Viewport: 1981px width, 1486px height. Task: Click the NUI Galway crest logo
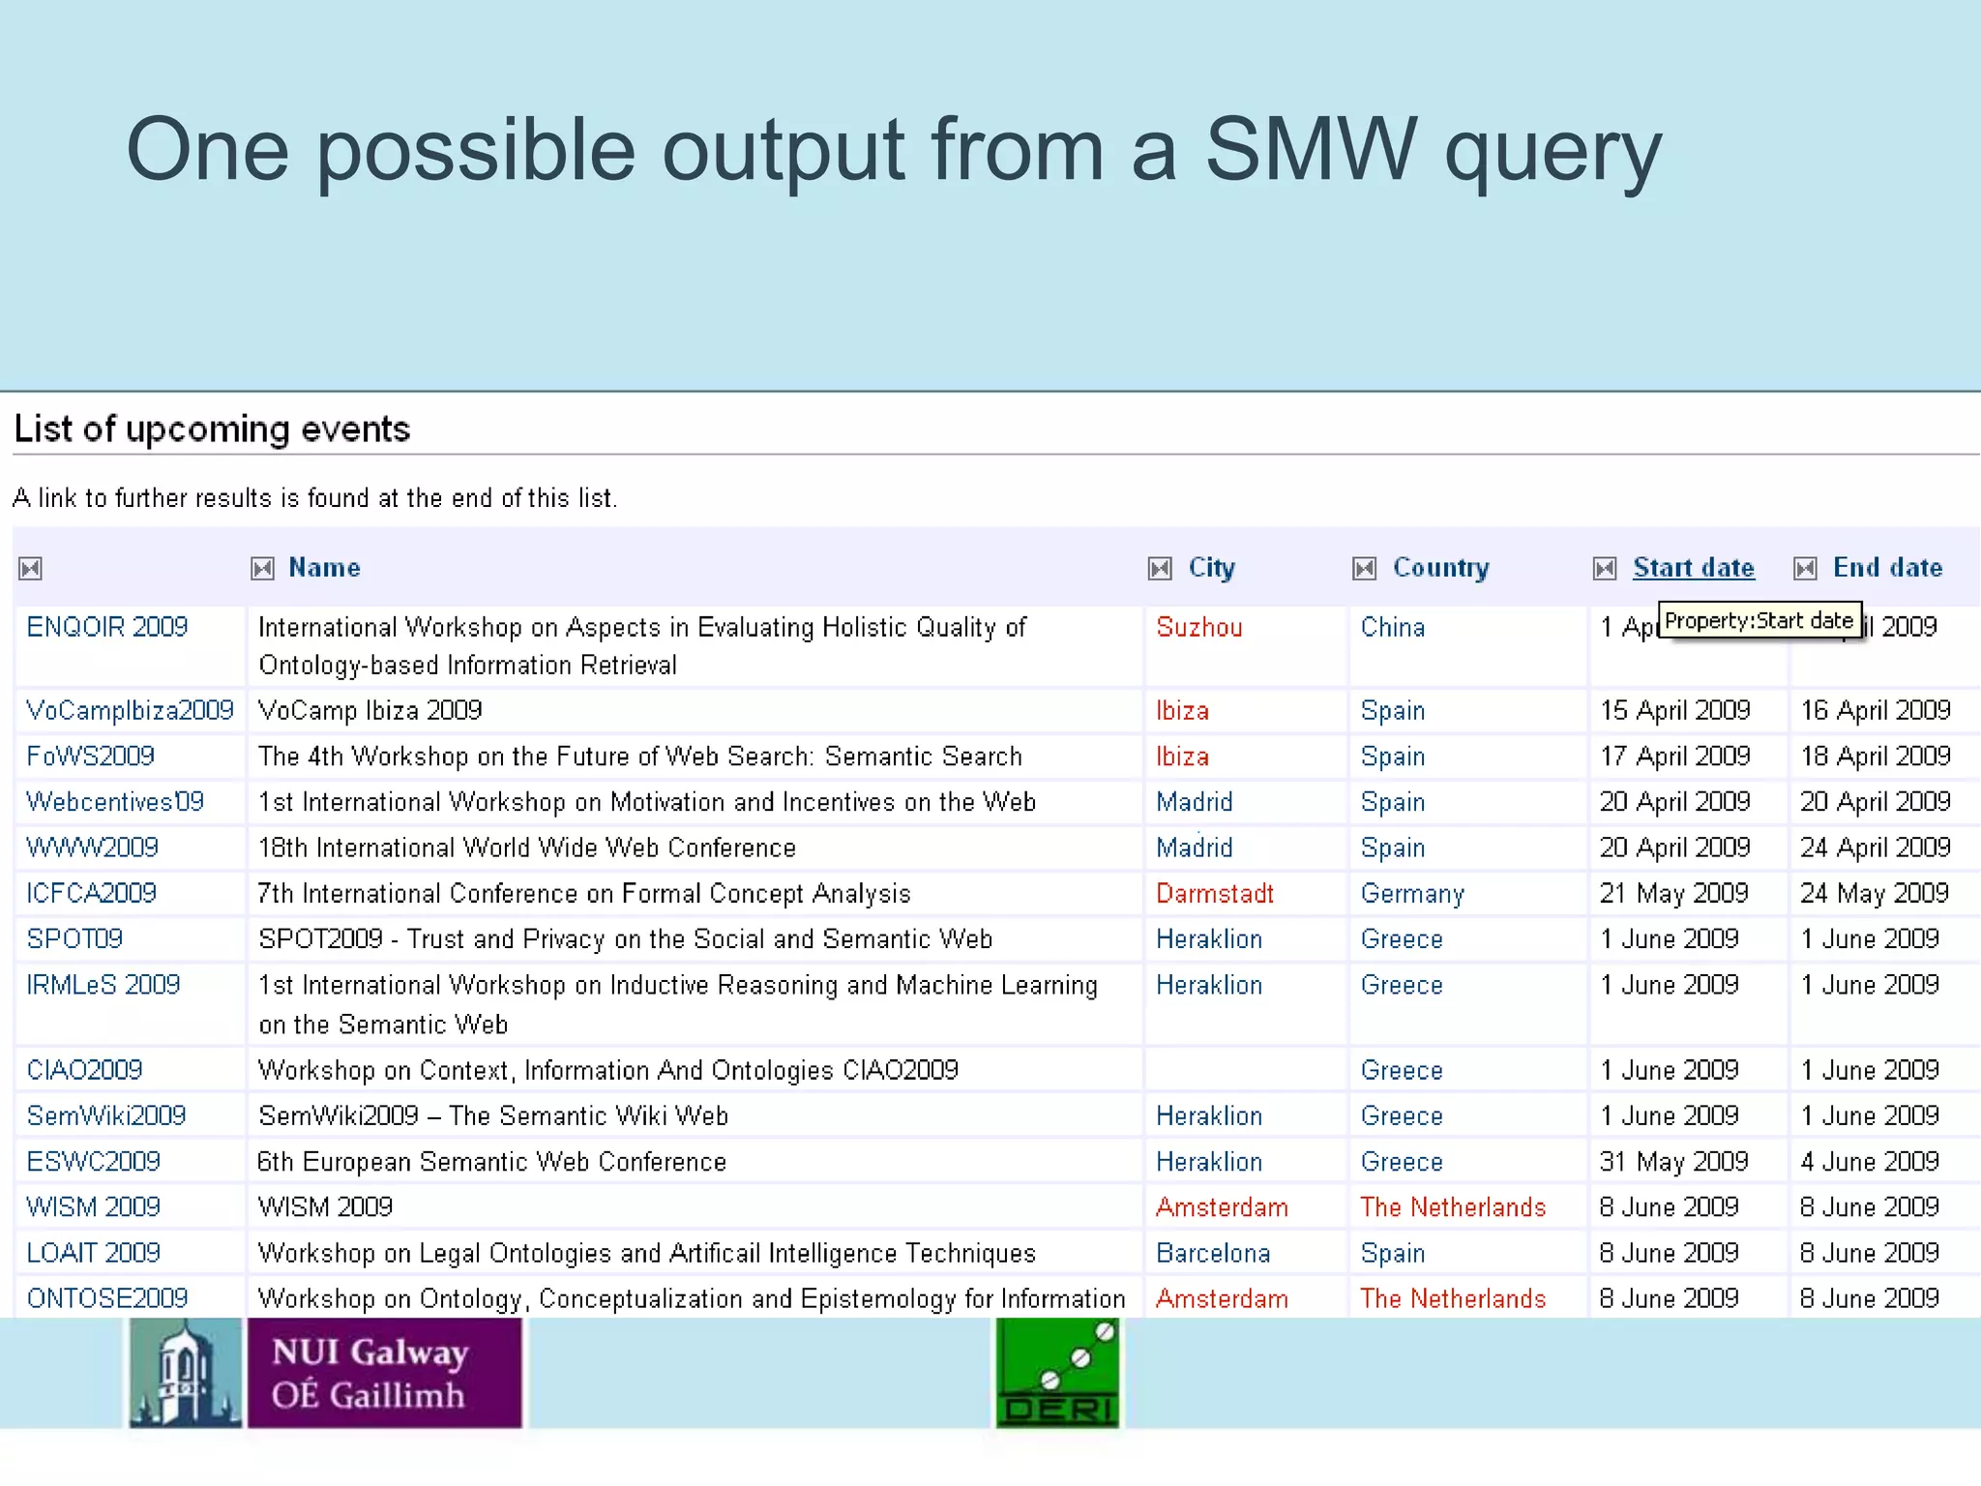pyautogui.click(x=186, y=1373)
